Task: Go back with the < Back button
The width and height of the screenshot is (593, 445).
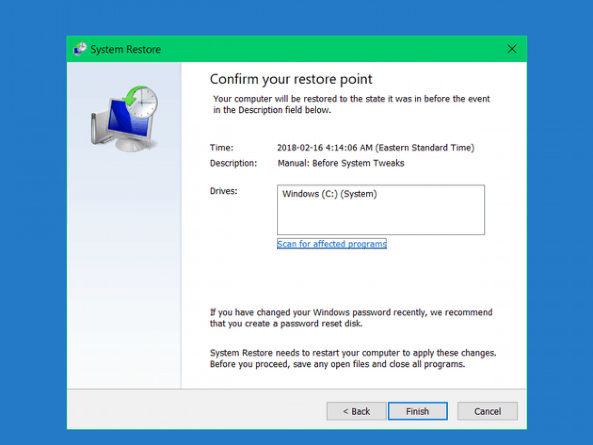Action: tap(356, 411)
